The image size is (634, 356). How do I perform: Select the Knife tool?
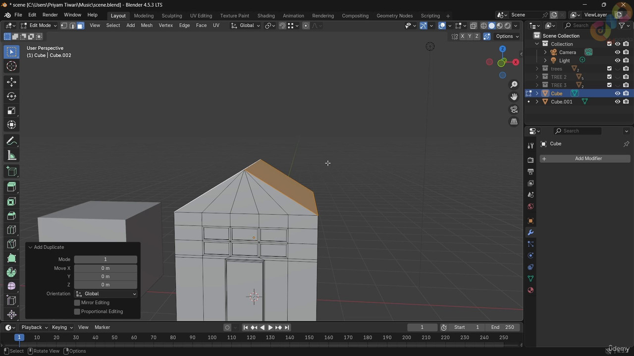pyautogui.click(x=12, y=244)
